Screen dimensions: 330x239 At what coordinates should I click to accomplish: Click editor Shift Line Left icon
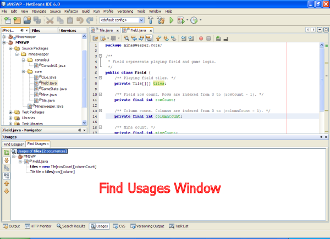click(184, 38)
